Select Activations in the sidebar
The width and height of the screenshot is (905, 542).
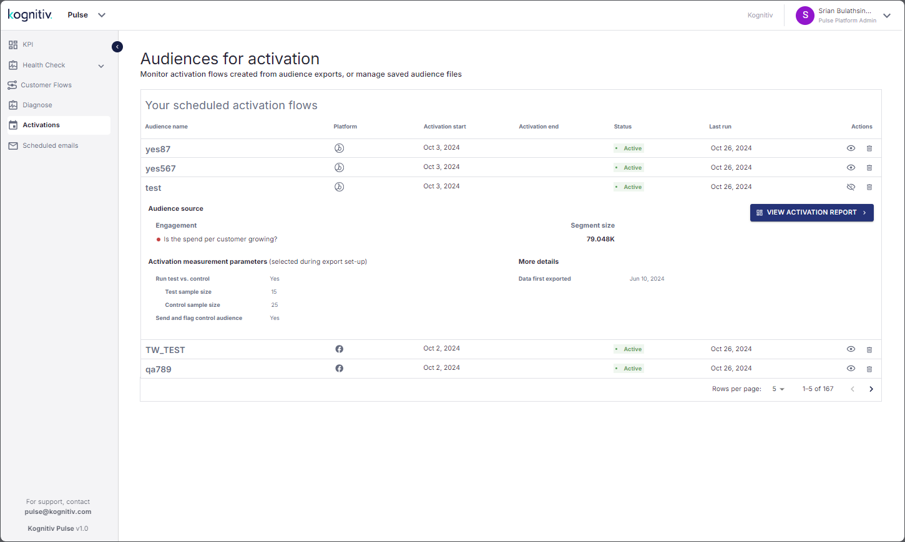59,125
